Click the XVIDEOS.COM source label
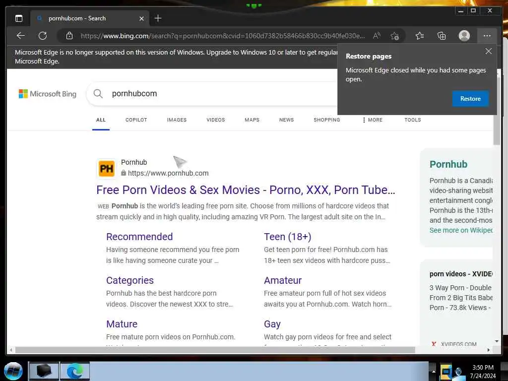The height and width of the screenshot is (381, 508). click(458, 344)
